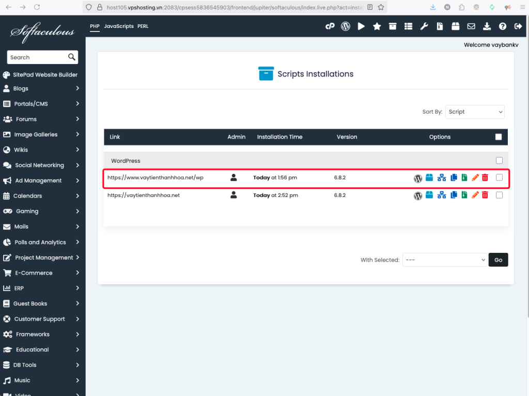Viewport: 529px width, 396px height.
Task: Click the staging icon on the vaytienthanhhoa.net/wp row
Action: [x=441, y=178]
